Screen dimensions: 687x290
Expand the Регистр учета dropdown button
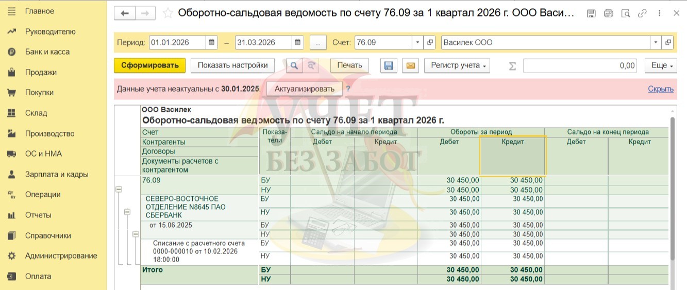457,65
